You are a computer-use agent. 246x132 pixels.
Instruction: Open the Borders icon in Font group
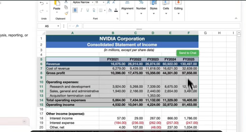(x=101, y=10)
